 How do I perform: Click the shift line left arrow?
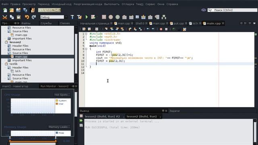(x=148, y=29)
